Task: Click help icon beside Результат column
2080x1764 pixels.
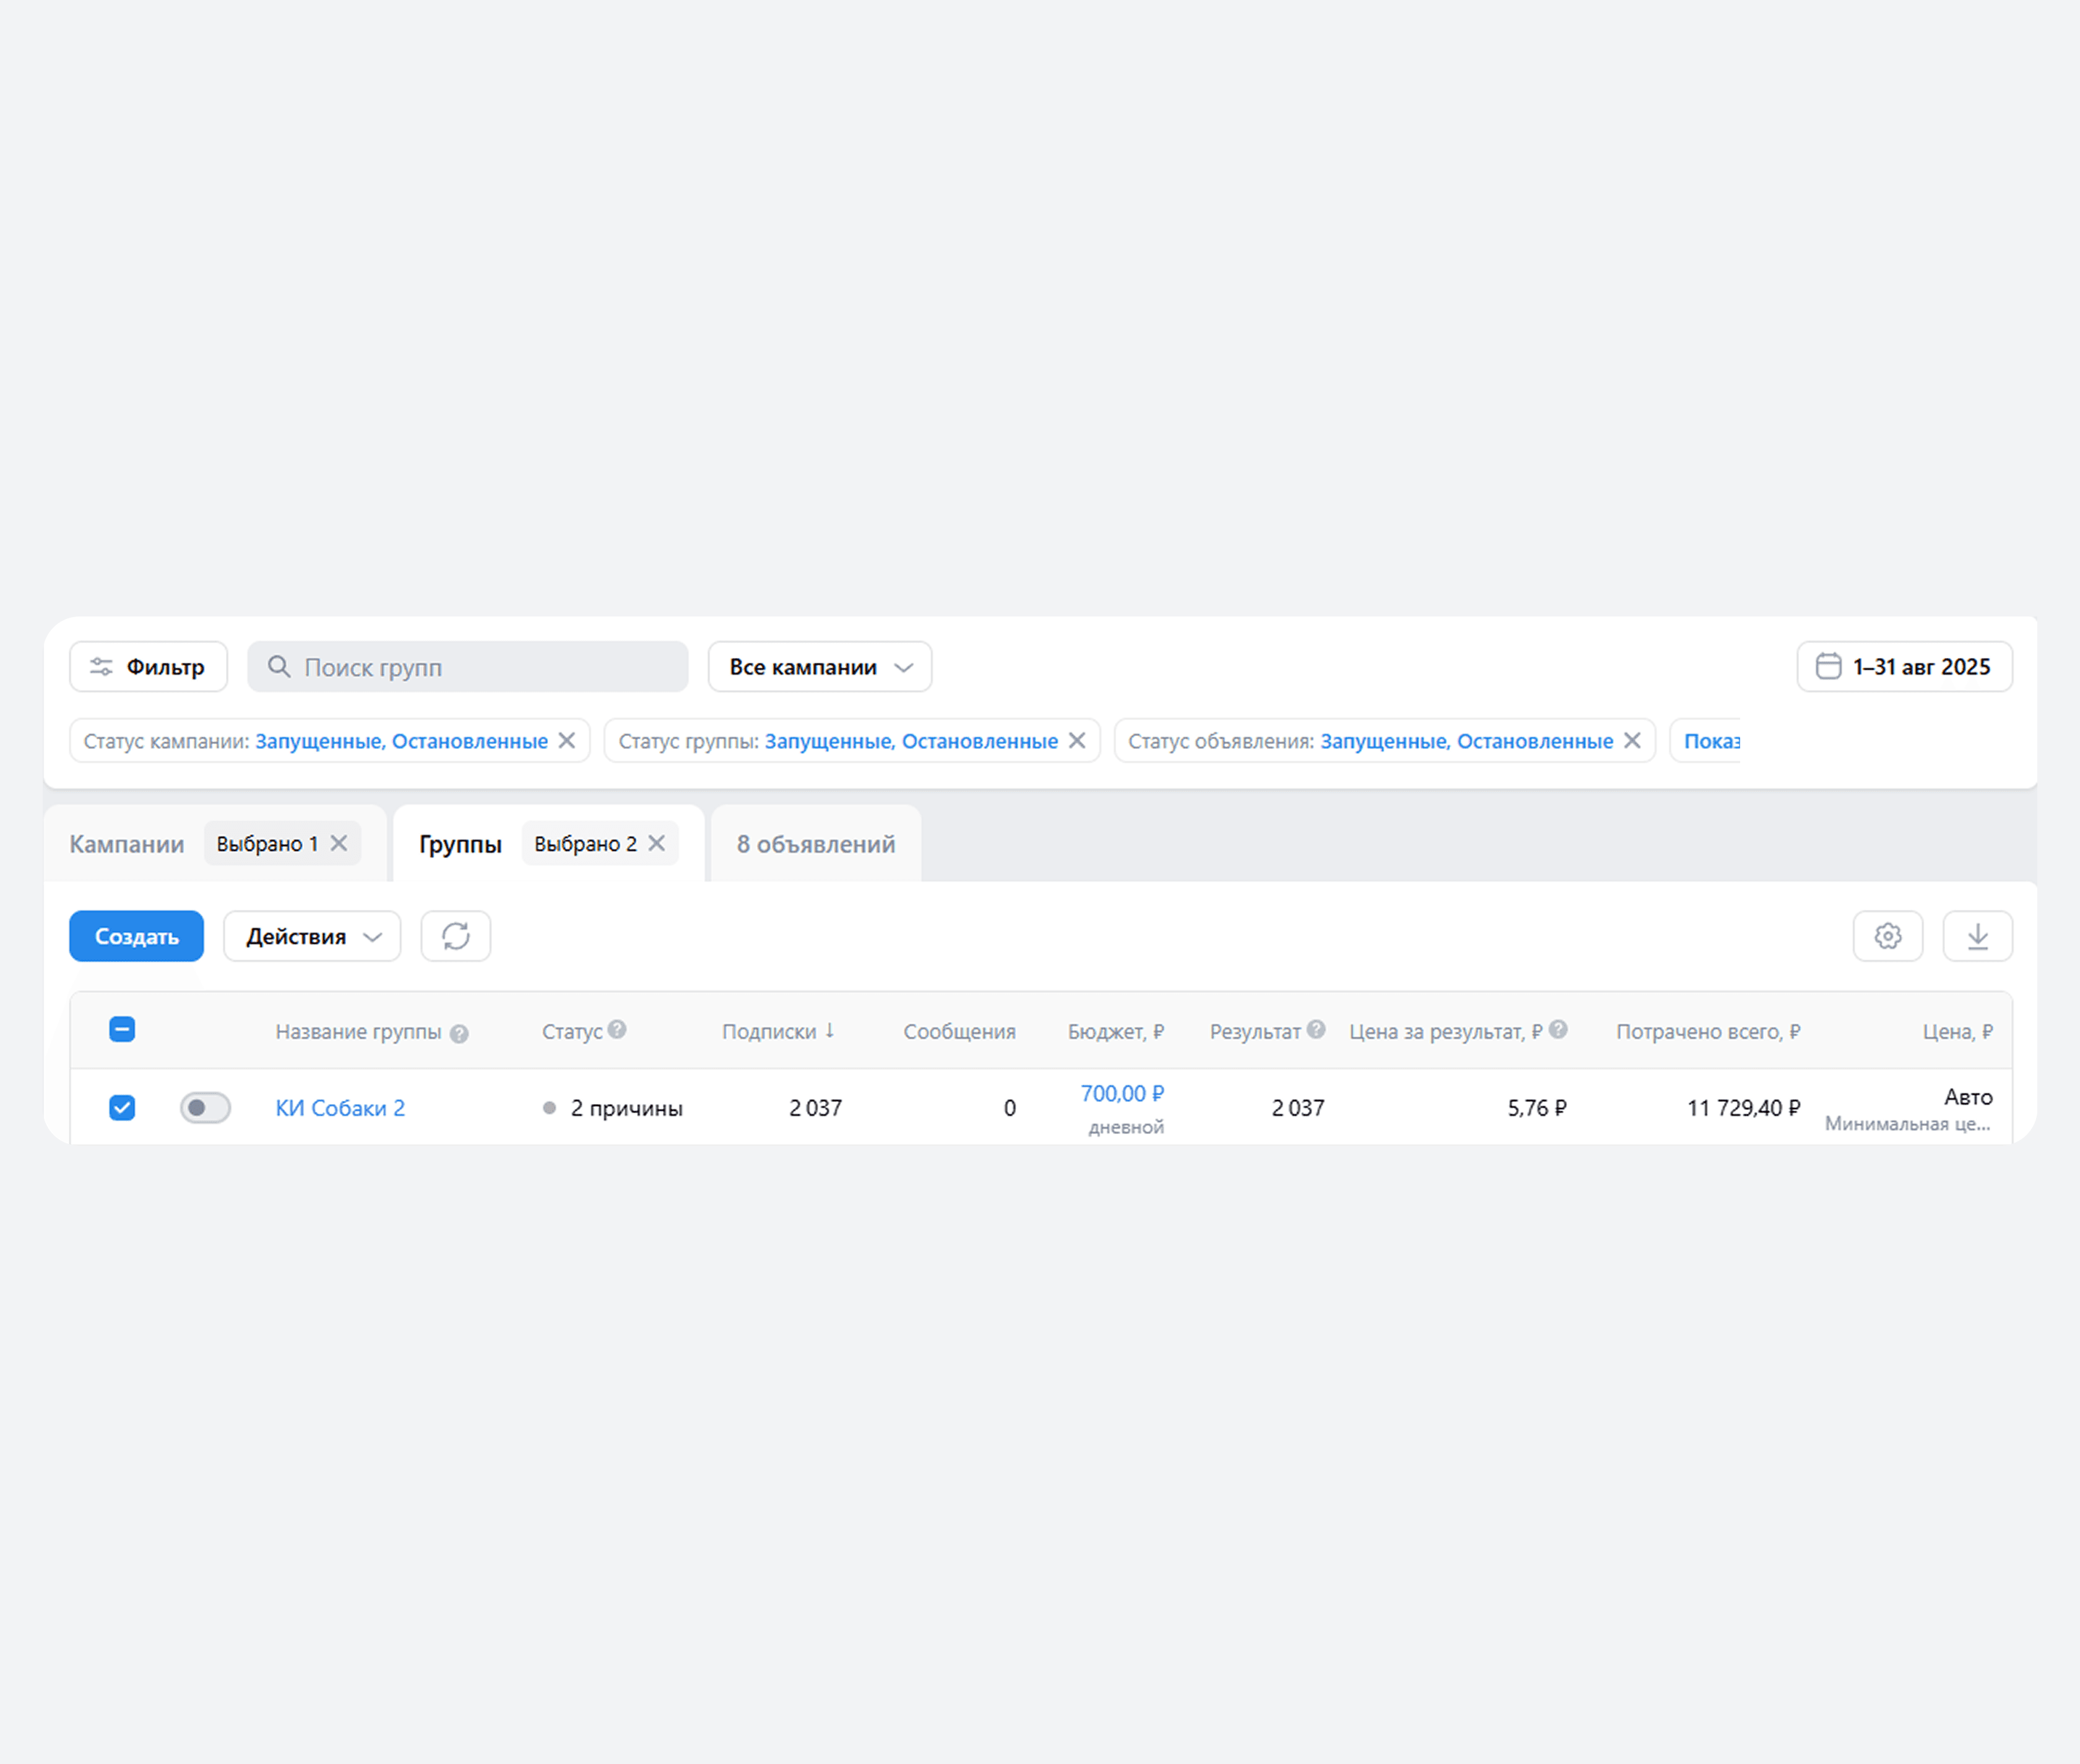Action: (x=1316, y=1029)
